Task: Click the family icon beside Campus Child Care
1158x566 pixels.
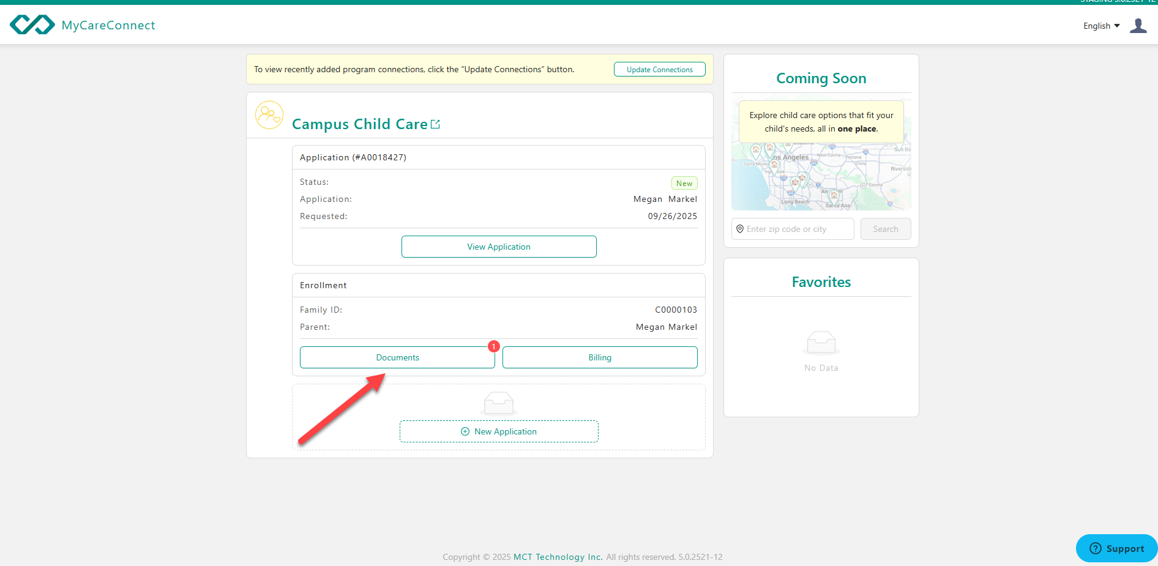Action: [269, 115]
